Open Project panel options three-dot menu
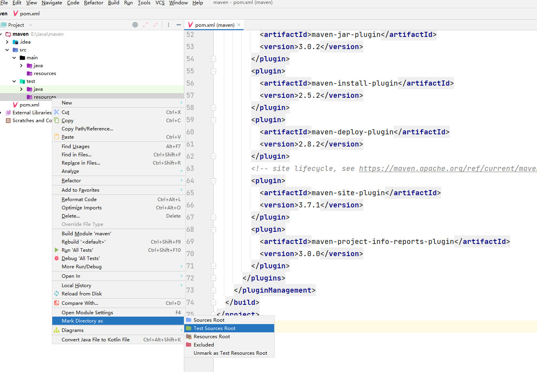This screenshot has height=372, width=537. pyautogui.click(x=169, y=25)
